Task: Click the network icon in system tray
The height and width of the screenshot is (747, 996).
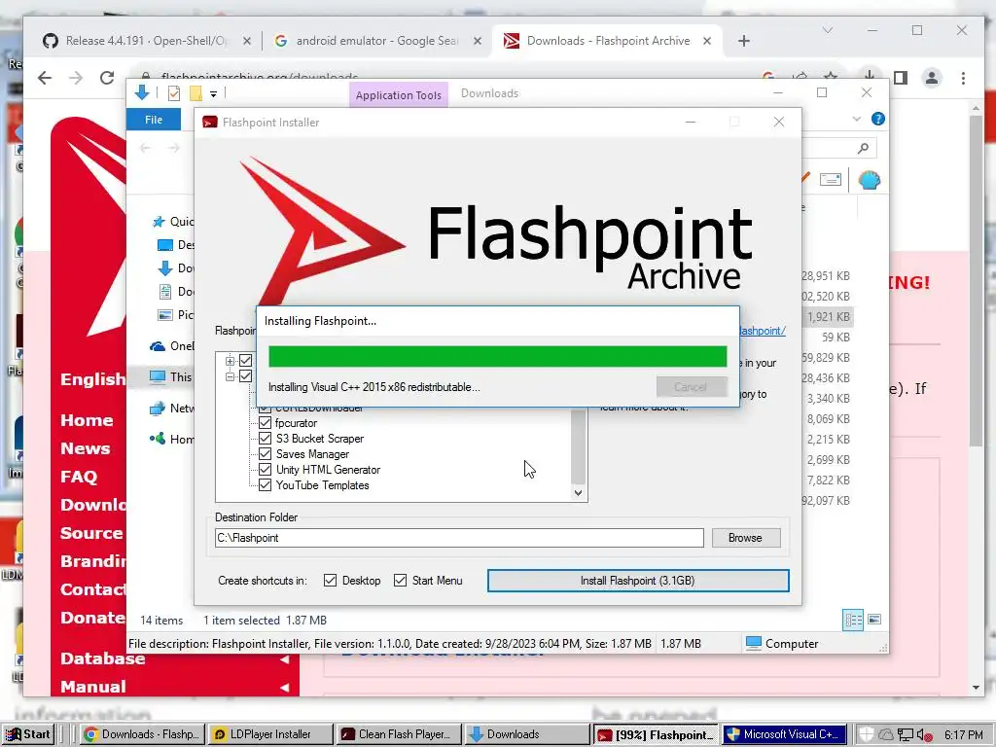Action: click(906, 735)
